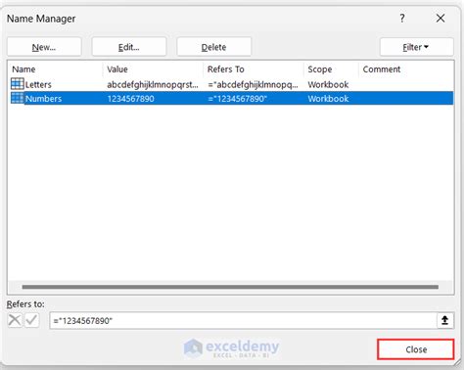Close the Name Manager with the X

(x=441, y=19)
